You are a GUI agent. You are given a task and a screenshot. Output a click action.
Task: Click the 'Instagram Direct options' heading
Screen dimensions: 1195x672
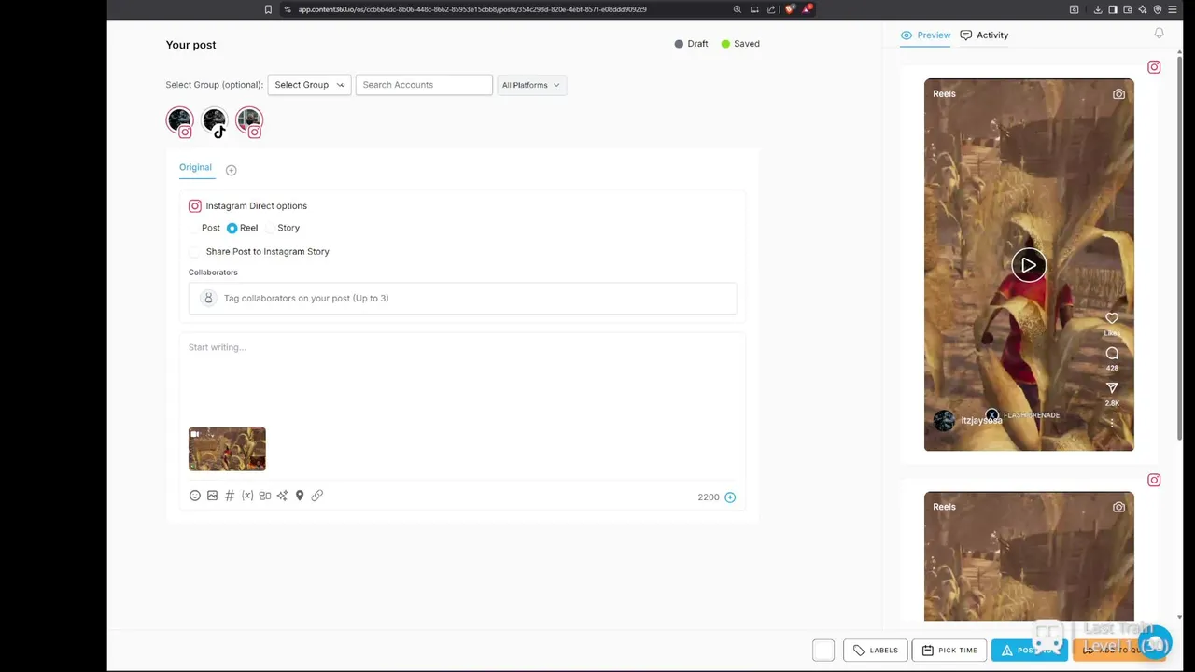[x=256, y=206]
